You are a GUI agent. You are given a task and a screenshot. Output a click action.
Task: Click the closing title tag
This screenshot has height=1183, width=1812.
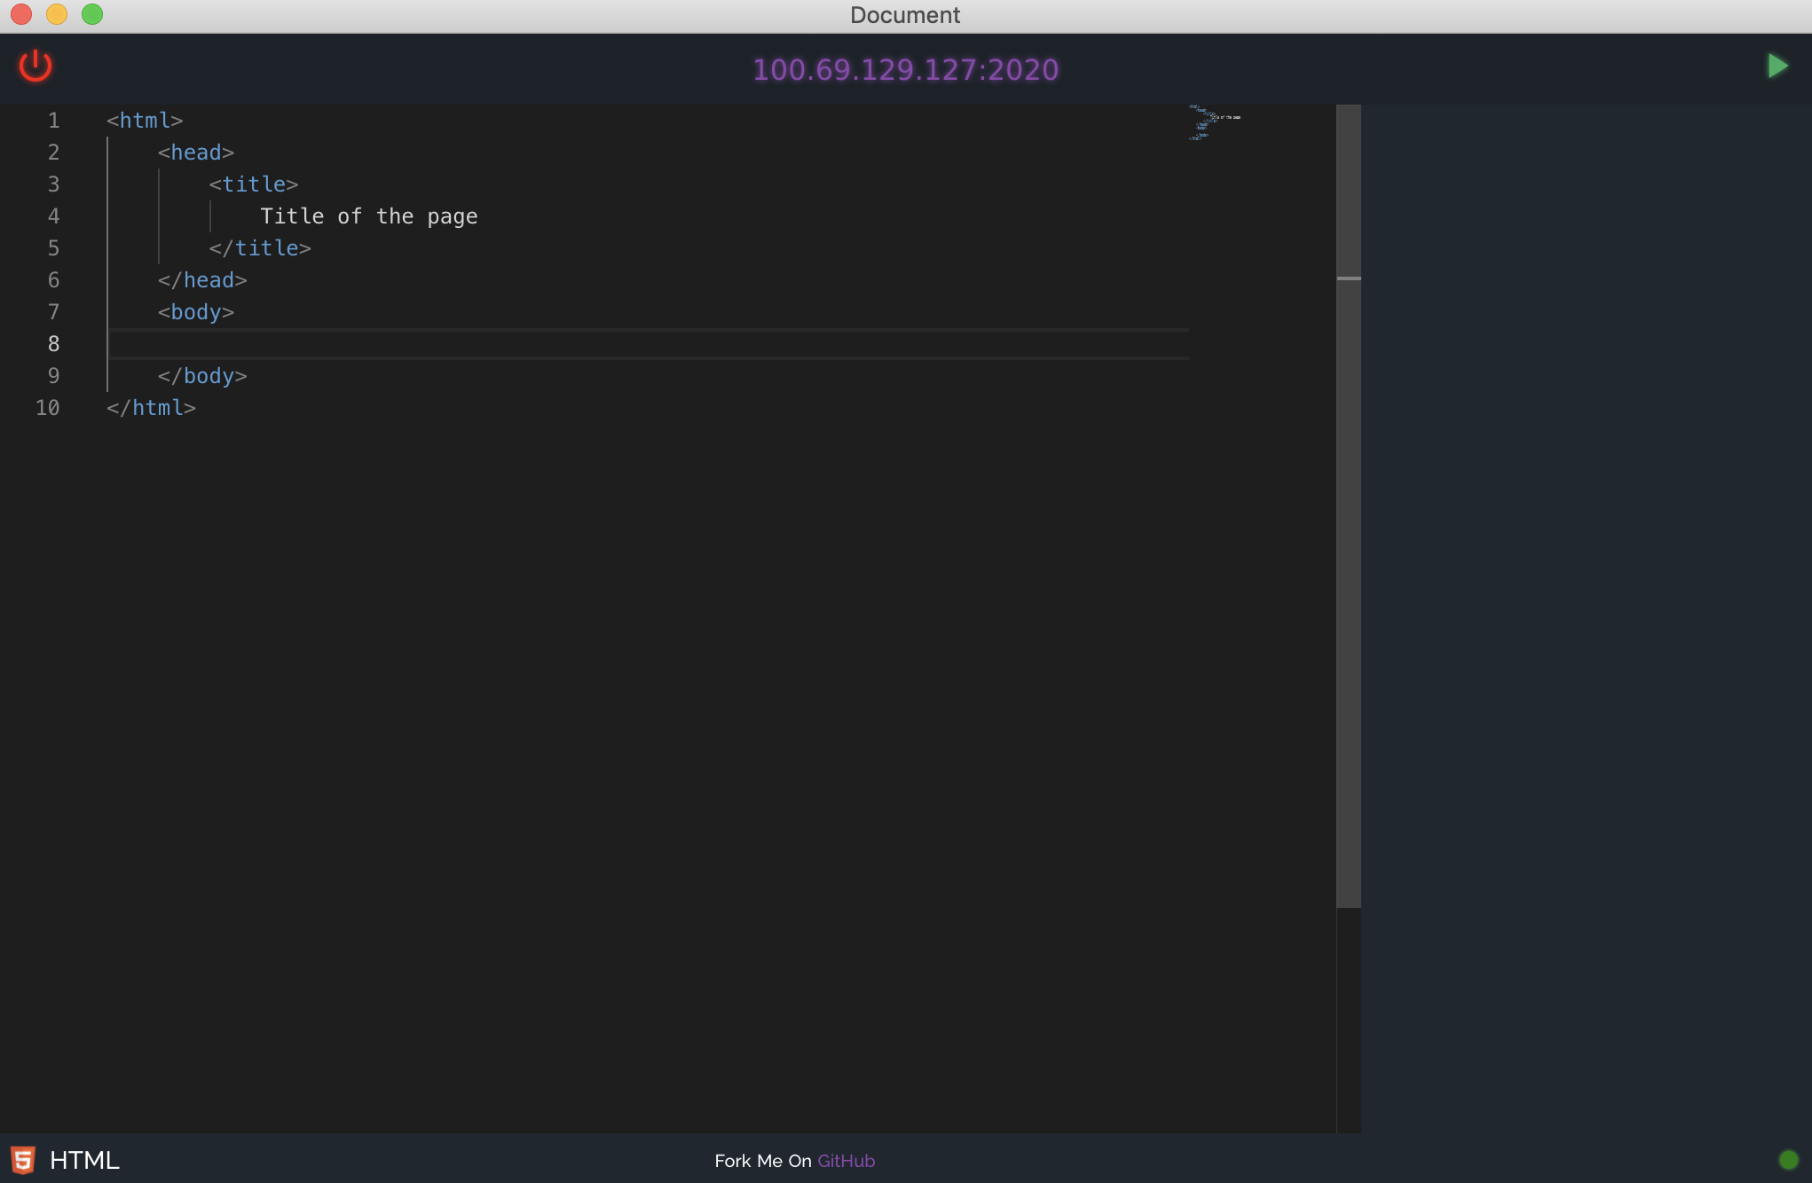click(260, 248)
